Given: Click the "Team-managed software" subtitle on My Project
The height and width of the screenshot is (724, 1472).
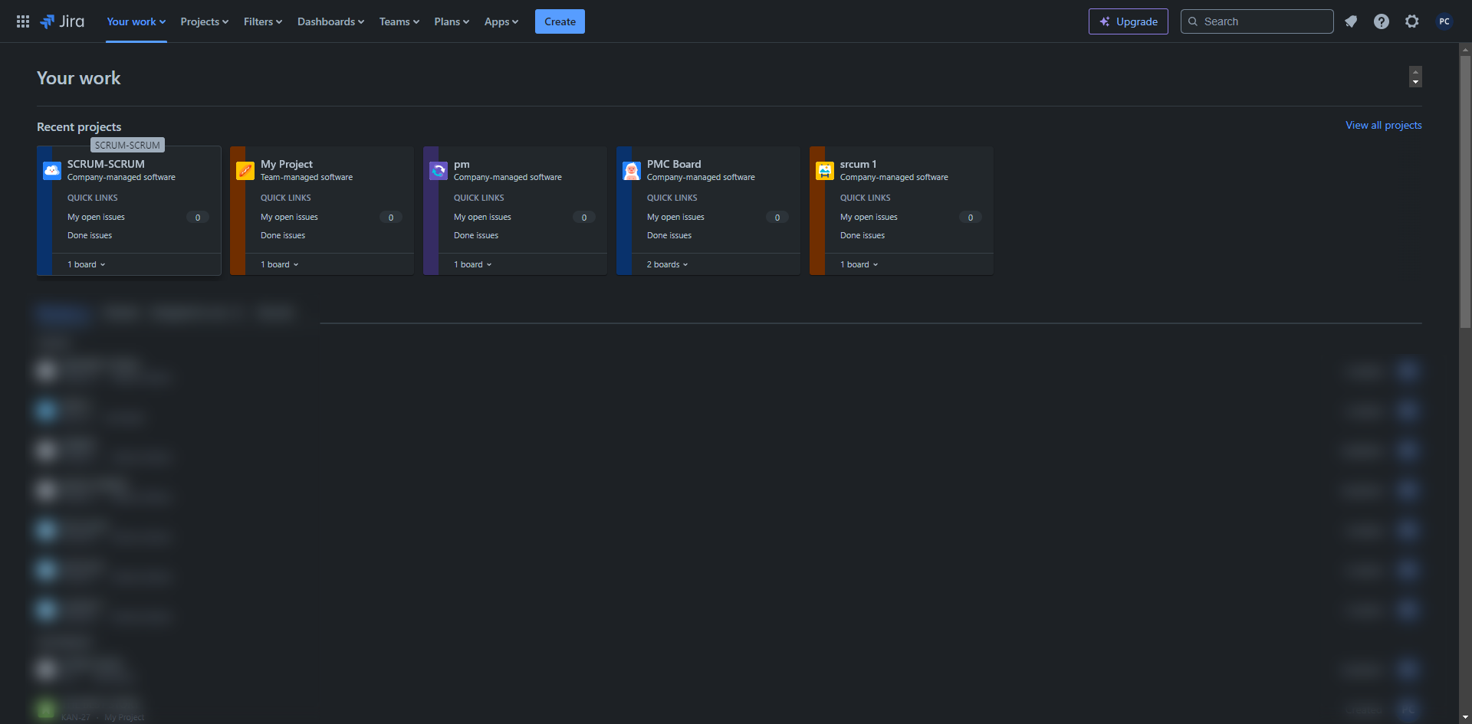Looking at the screenshot, I should click(x=307, y=177).
